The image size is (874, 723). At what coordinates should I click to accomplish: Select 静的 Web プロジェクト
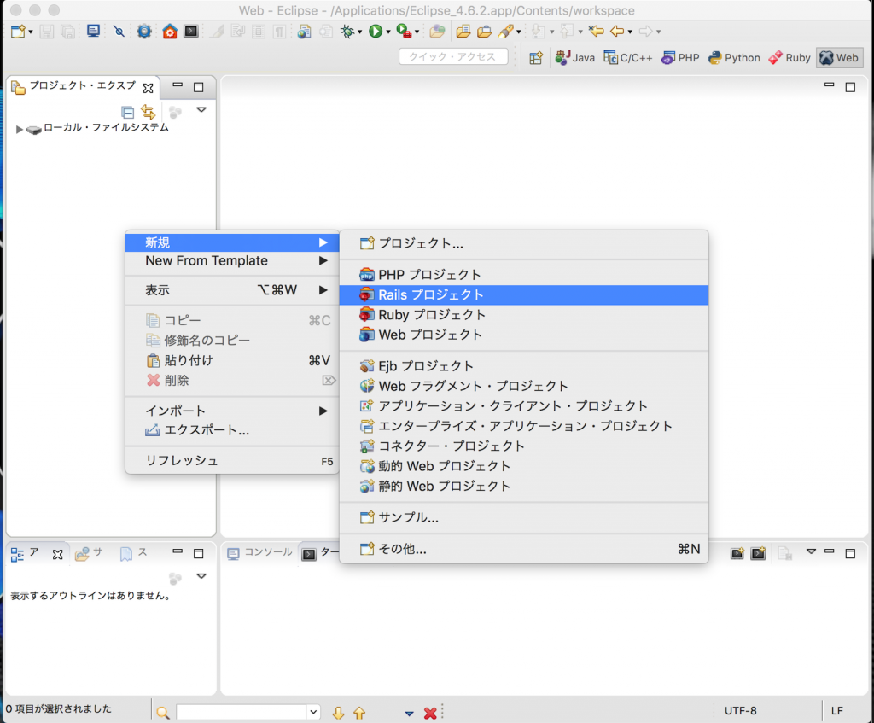tap(523, 487)
